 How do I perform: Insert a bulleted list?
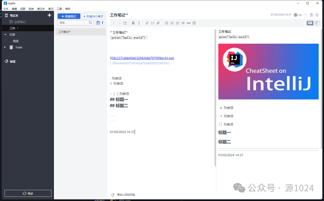pyautogui.click(x=166, y=23)
